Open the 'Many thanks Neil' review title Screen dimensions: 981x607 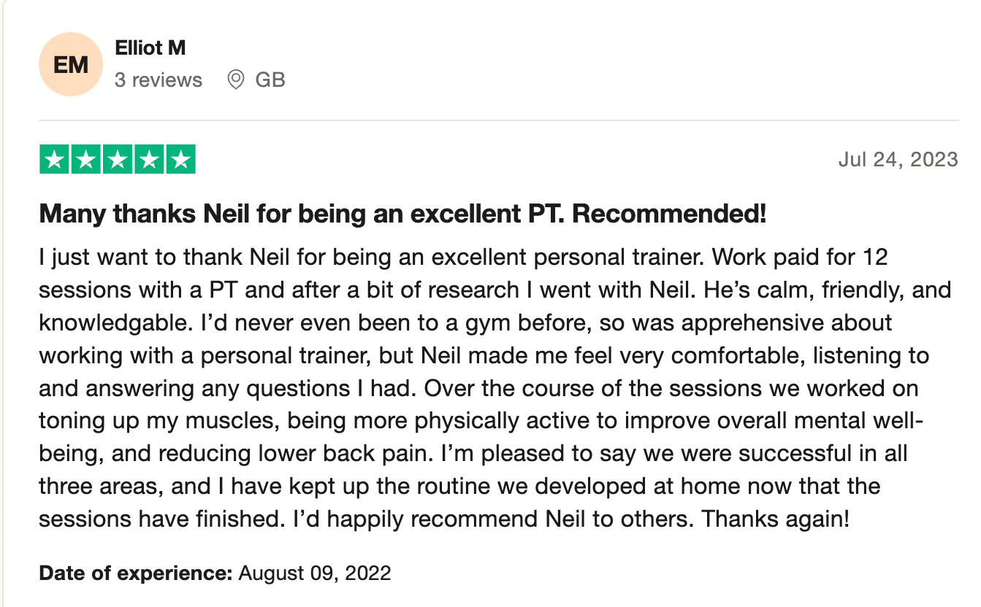tap(402, 214)
